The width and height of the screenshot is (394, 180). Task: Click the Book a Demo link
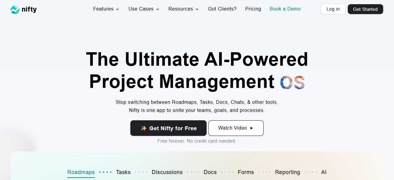[x=285, y=9]
